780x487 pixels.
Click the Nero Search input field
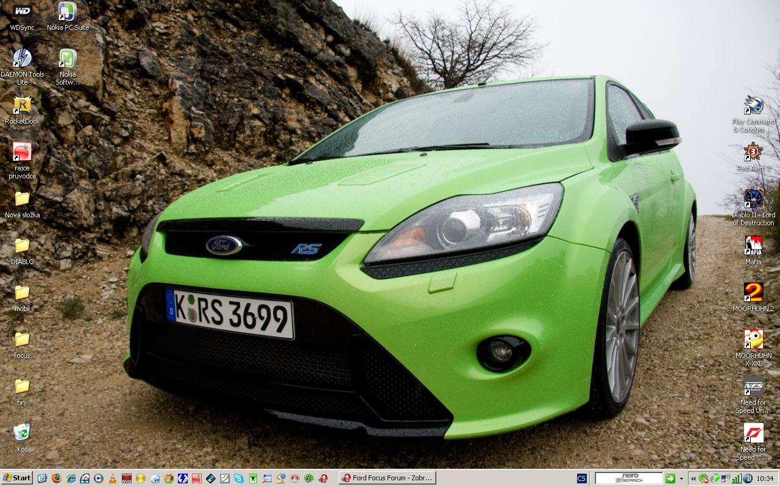(x=628, y=478)
